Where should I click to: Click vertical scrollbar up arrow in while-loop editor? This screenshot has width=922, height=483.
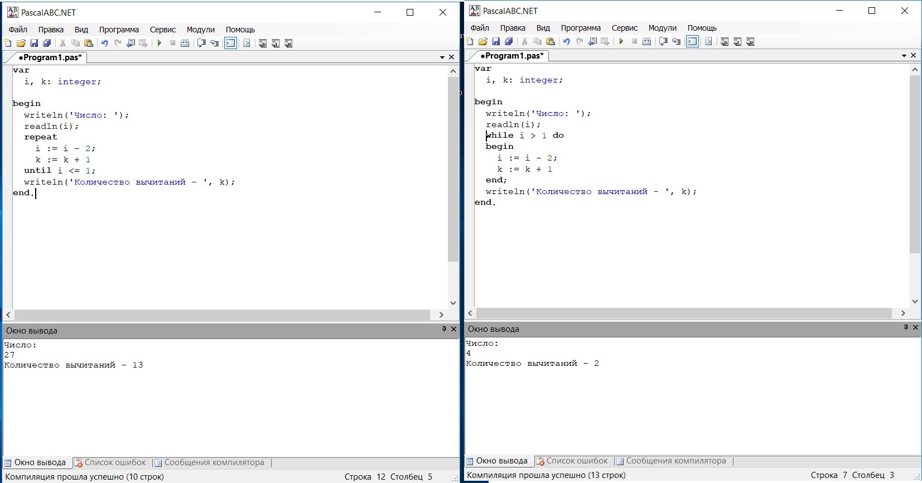pyautogui.click(x=915, y=69)
